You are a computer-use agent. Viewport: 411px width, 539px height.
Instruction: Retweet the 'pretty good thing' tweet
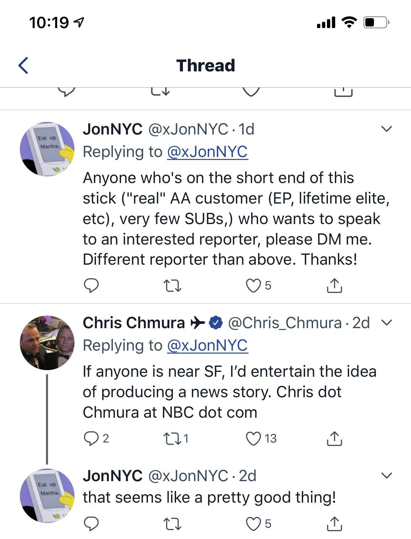[172, 524]
